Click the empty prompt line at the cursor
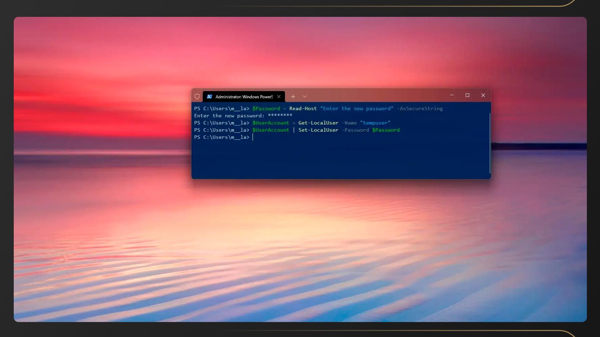Viewport: 600px width, 337px height. point(253,137)
